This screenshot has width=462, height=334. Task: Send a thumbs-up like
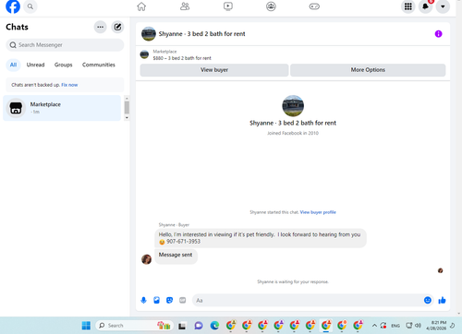coord(442,300)
